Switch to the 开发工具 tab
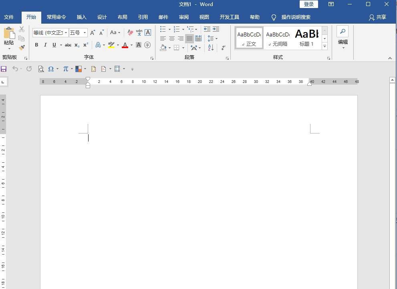Screen dimensions: 397x289 (230, 17)
